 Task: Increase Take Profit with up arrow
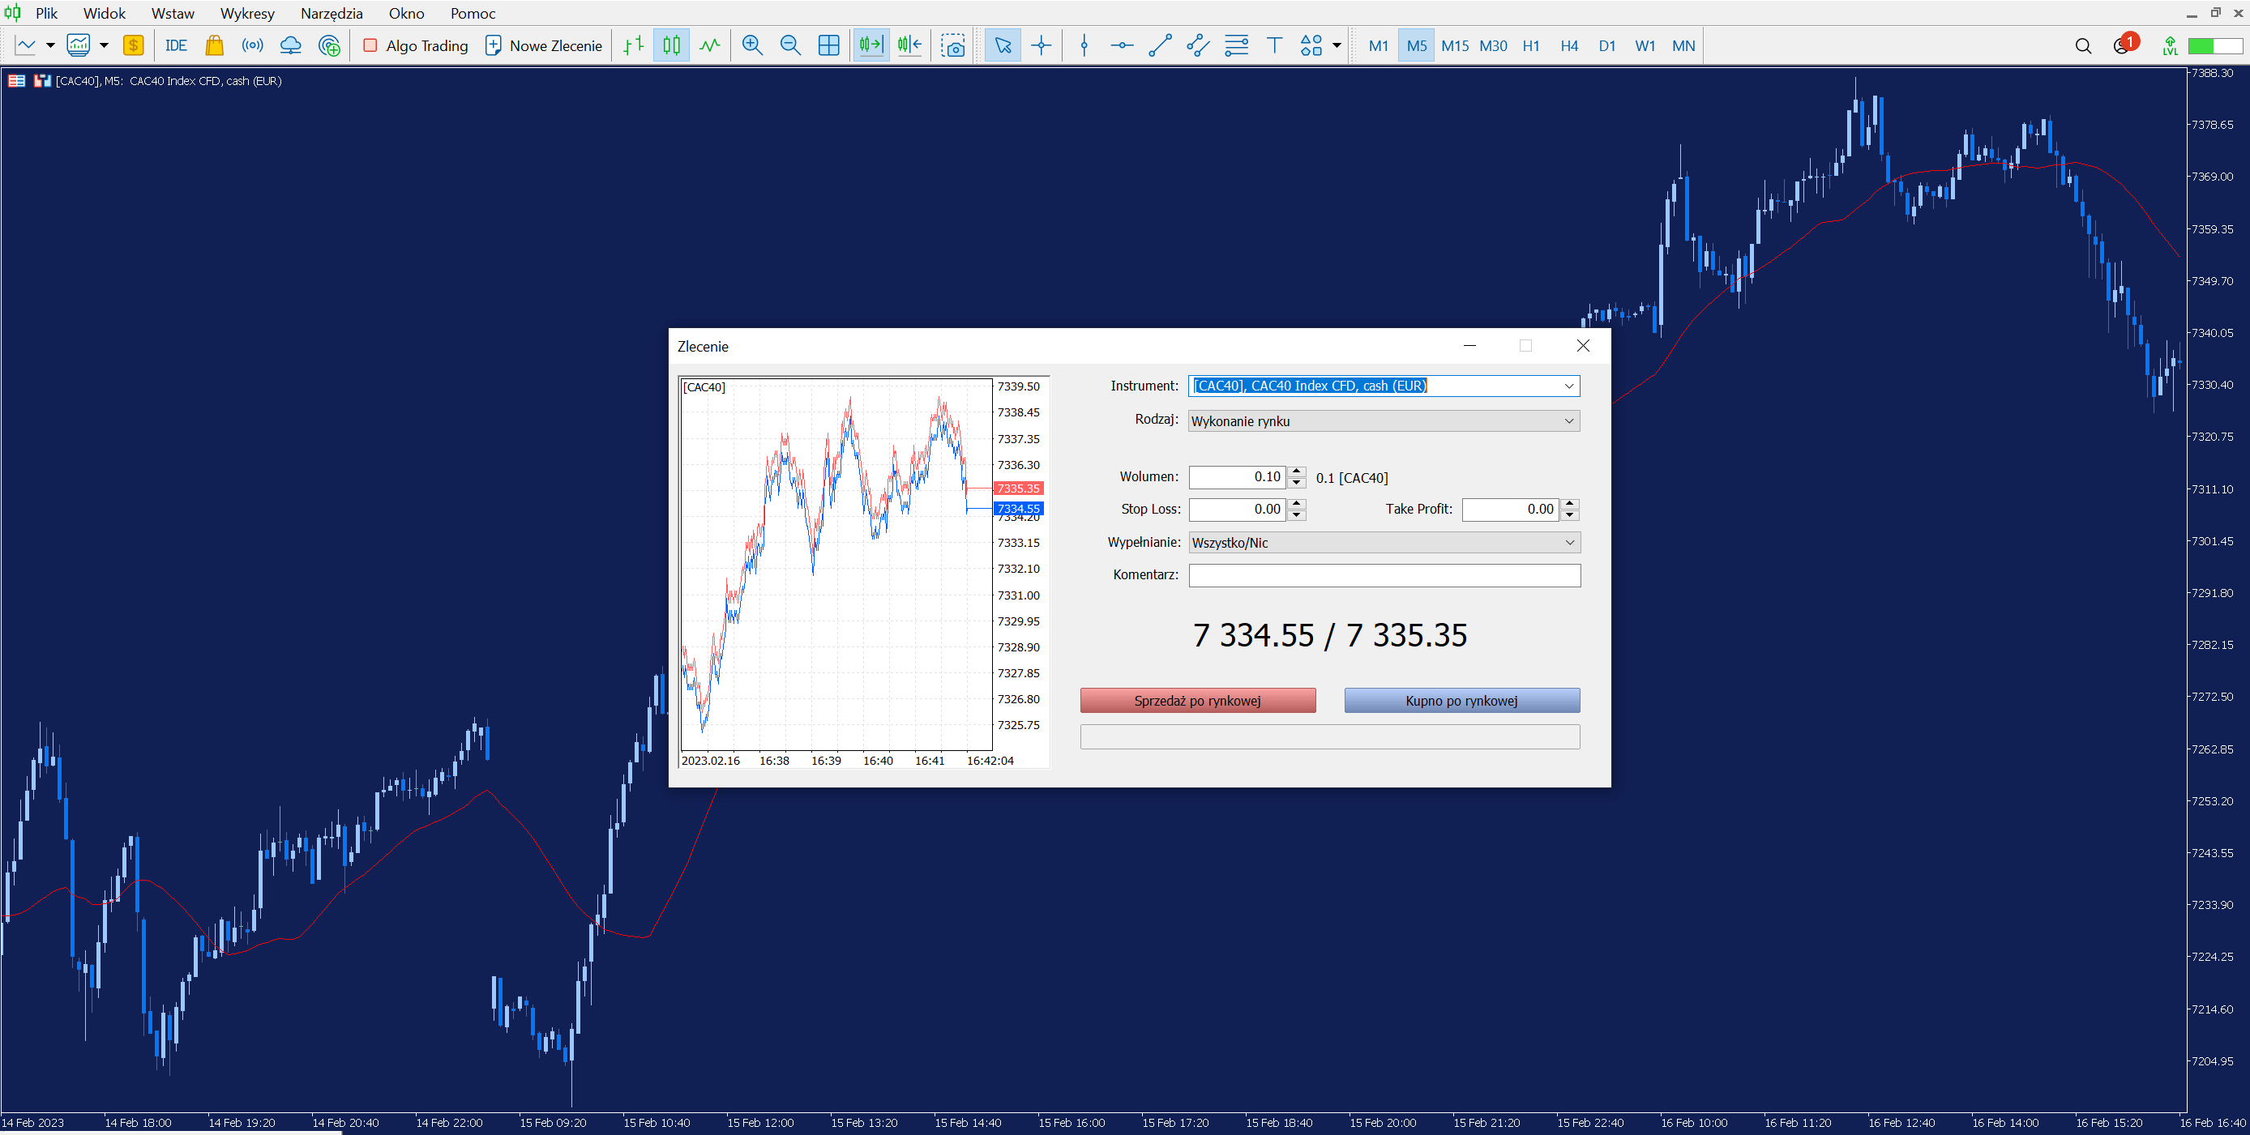(x=1571, y=504)
